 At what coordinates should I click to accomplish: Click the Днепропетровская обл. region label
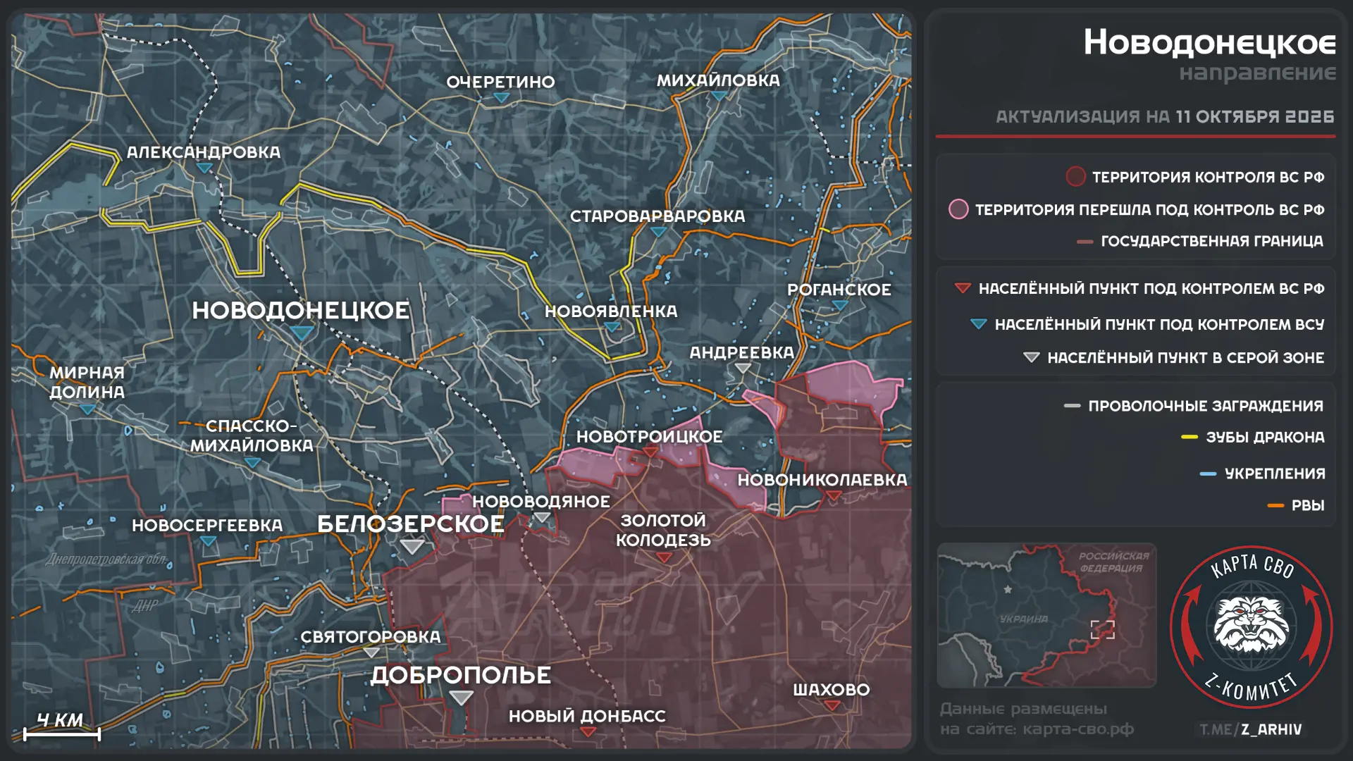[x=107, y=559]
